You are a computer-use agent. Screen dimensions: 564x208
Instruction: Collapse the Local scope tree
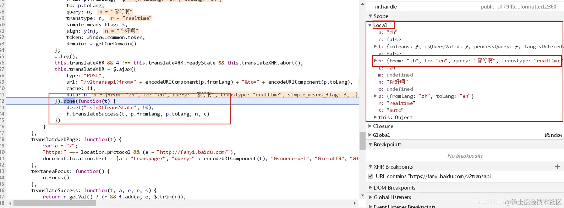pos(370,25)
